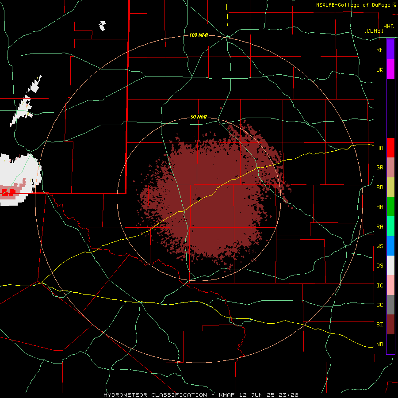
Task: Click the UK magenta legend swatch
Action: click(390, 69)
